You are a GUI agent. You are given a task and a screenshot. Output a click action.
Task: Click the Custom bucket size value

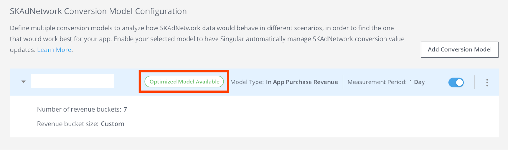(x=112, y=124)
